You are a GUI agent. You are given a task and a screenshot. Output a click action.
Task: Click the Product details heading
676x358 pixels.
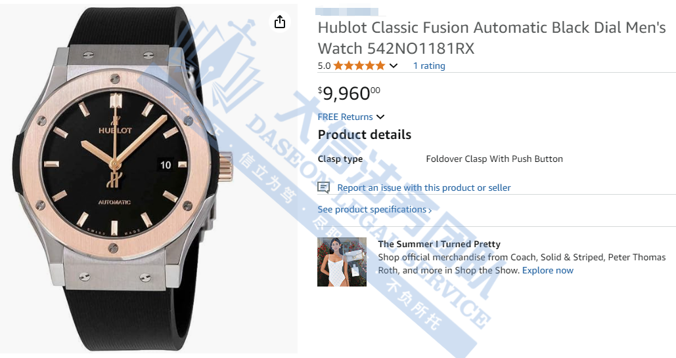pos(365,134)
